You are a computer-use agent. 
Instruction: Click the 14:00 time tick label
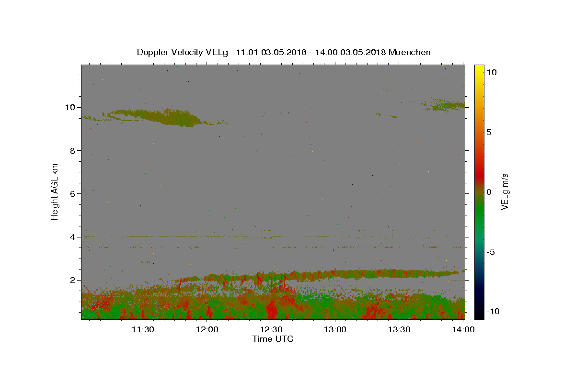tap(463, 329)
